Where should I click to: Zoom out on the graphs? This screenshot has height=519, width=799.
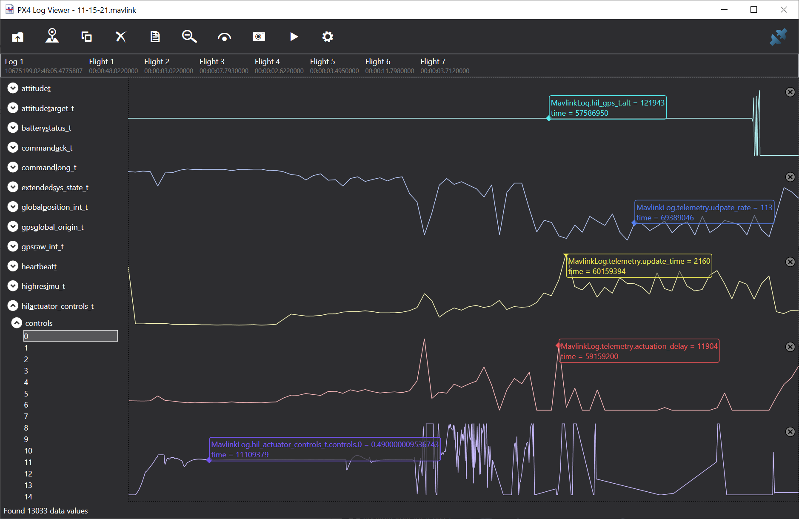click(x=189, y=37)
